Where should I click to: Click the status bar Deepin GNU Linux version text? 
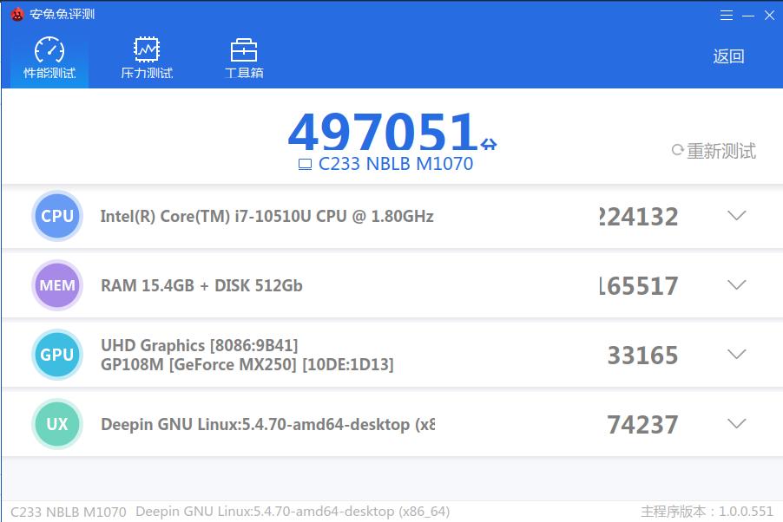[x=293, y=512]
